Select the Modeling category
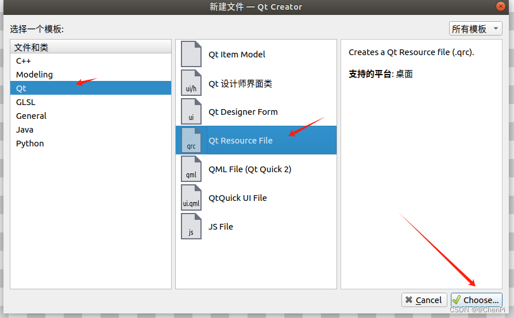Screen dimensions: 514x318 (91, 75)
